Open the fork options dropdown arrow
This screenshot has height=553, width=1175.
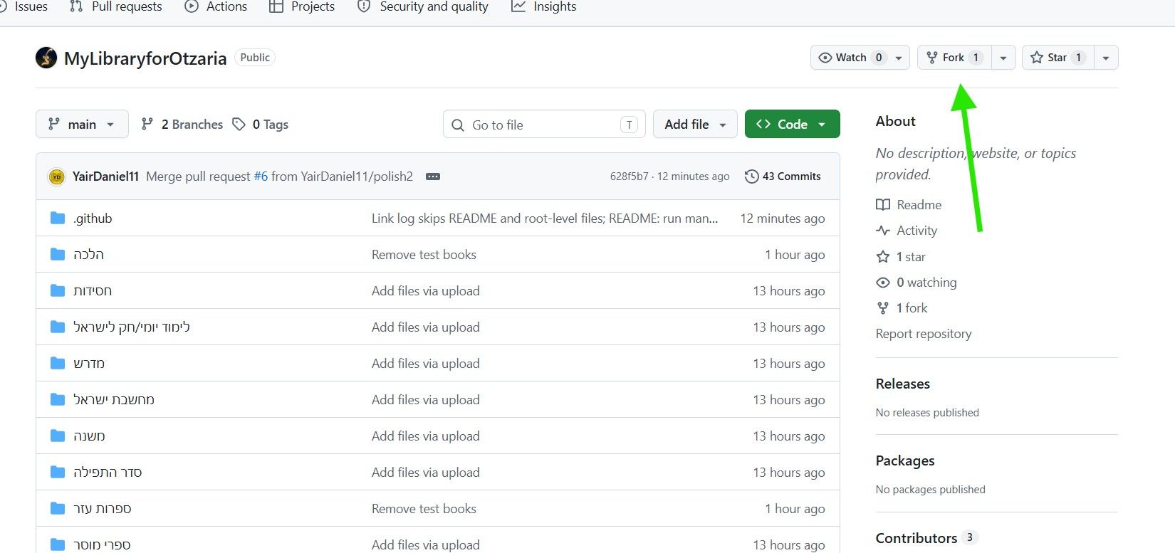(x=1003, y=58)
